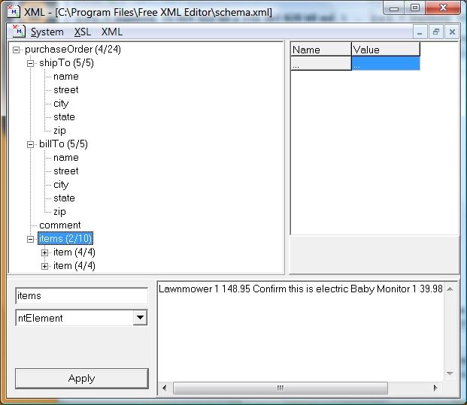Minimize the inner document window

pyautogui.click(x=420, y=32)
